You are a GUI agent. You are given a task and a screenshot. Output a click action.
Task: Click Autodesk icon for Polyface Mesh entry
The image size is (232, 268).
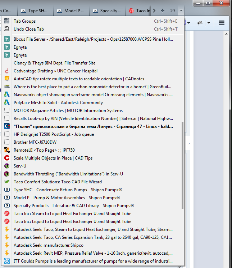coord(7,102)
